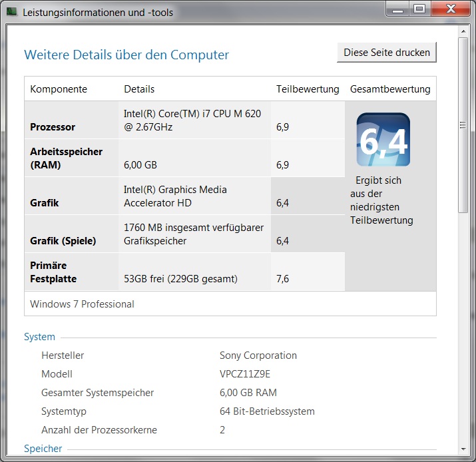Select the 'Modell' label

[57, 373]
